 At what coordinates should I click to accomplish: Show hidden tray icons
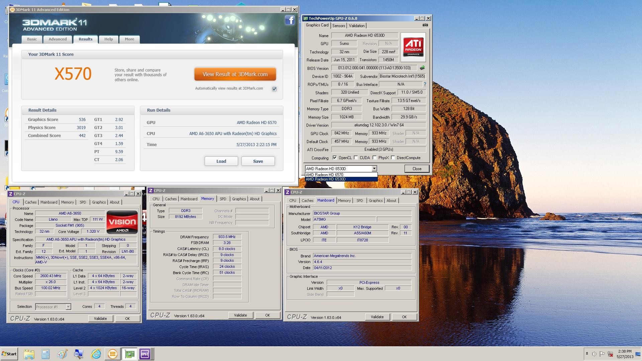point(587,354)
